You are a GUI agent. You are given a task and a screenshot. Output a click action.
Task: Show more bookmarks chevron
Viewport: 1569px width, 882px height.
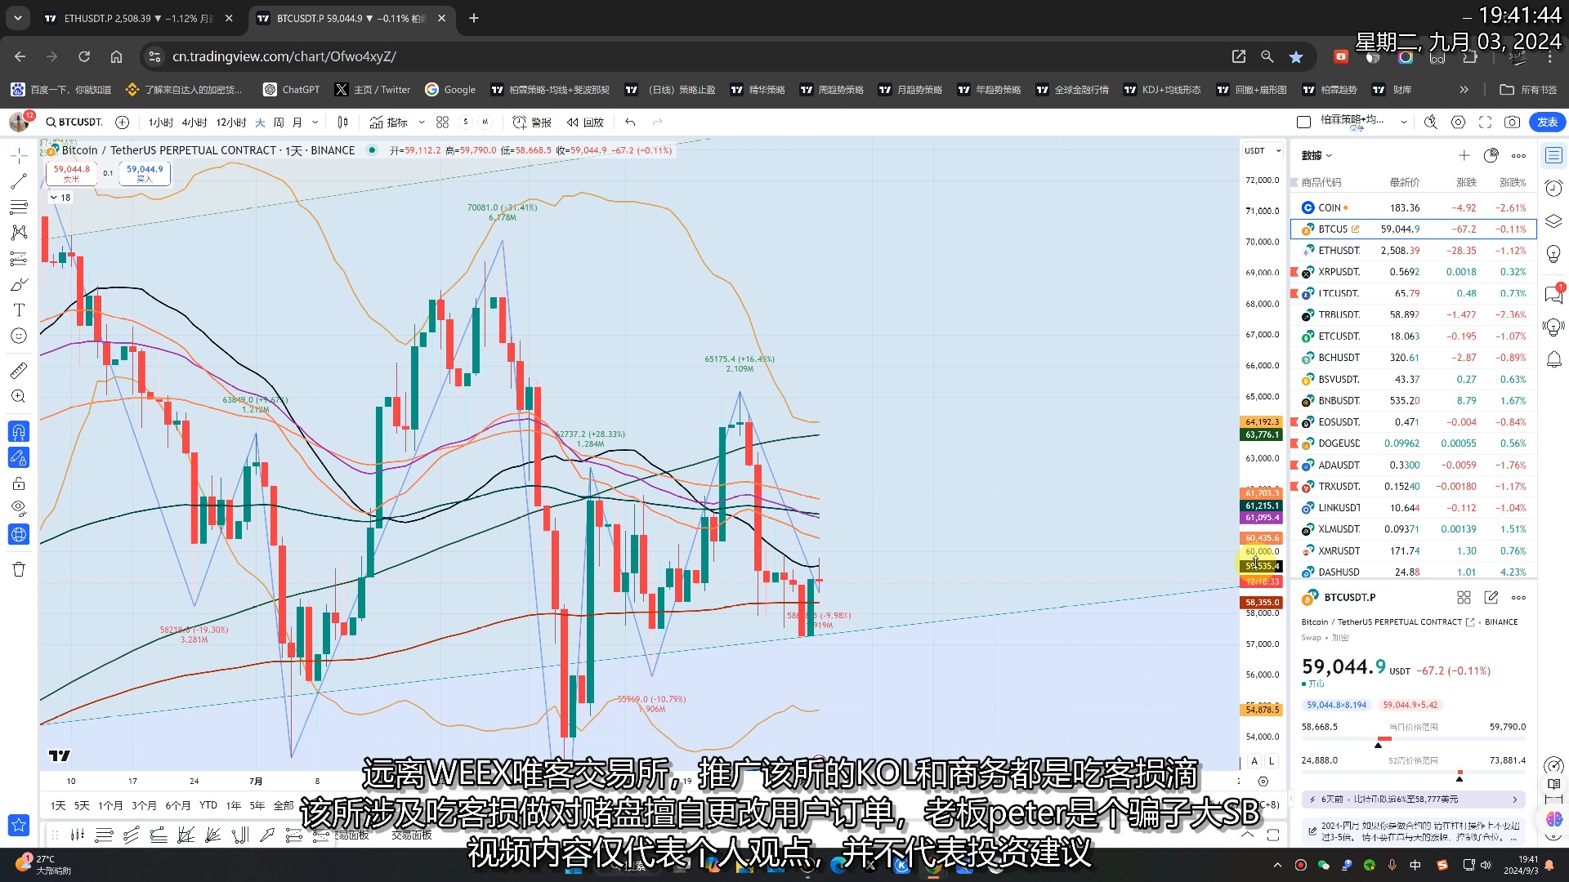pyautogui.click(x=1464, y=90)
